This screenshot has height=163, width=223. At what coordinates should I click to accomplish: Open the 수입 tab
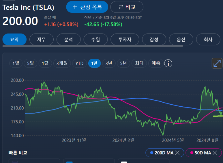point(95,39)
